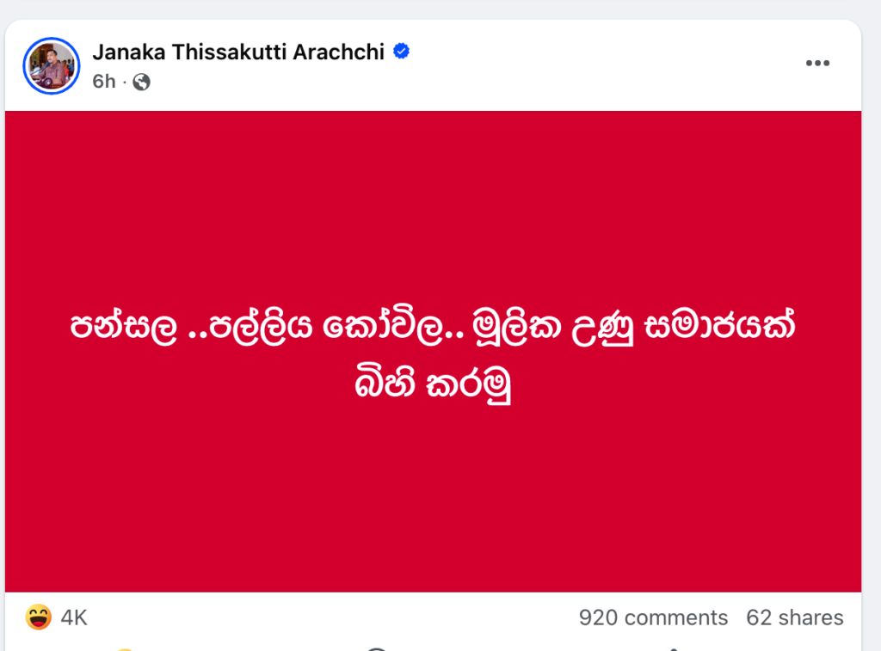The height and width of the screenshot is (651, 881).
Task: Click the "6h" post timestamp
Action: (x=103, y=82)
